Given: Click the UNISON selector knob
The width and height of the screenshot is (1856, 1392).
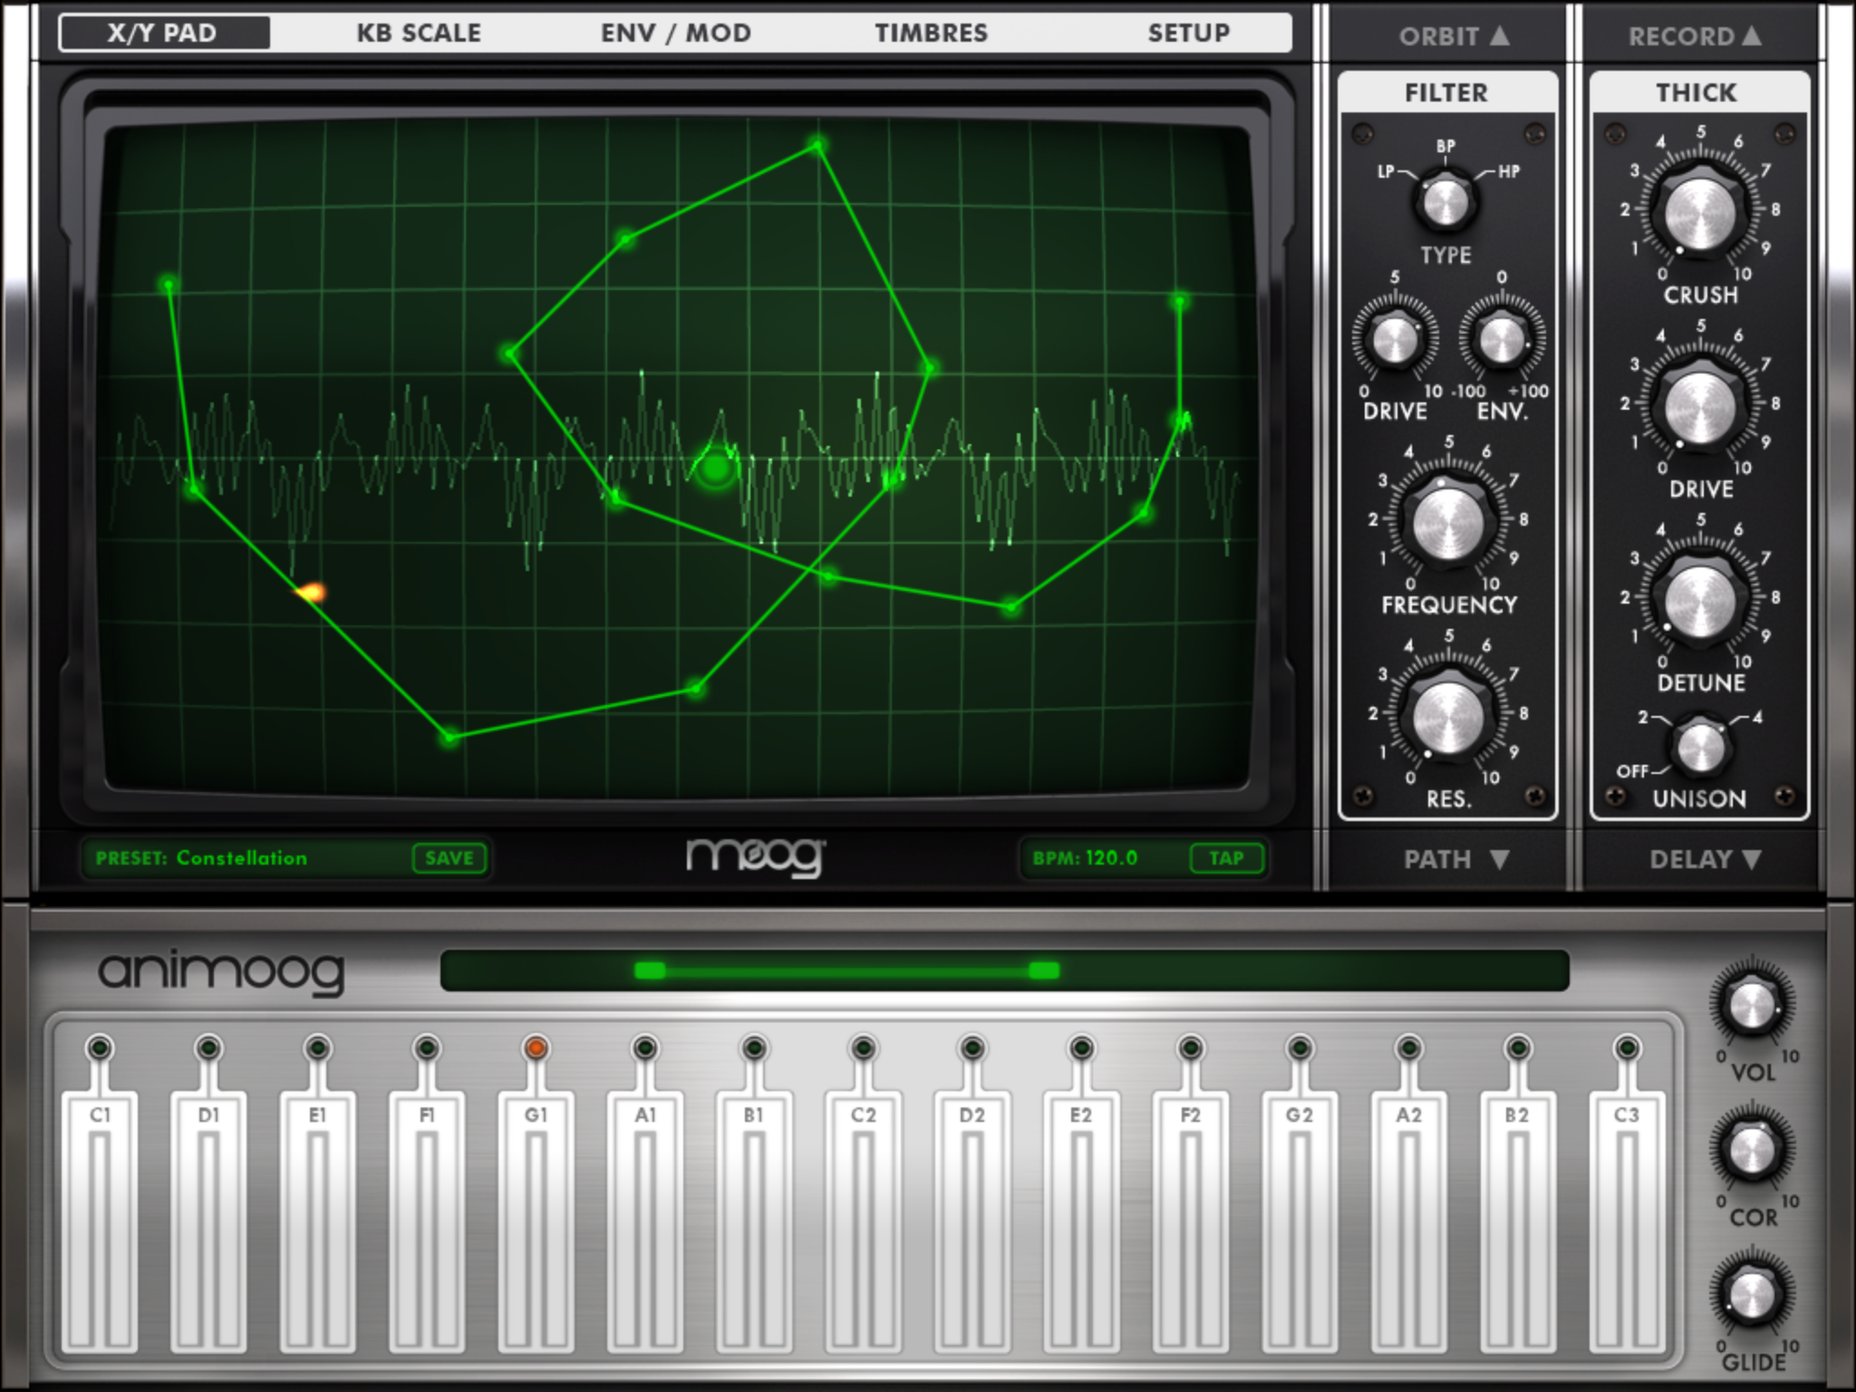Looking at the screenshot, I should (1699, 747).
